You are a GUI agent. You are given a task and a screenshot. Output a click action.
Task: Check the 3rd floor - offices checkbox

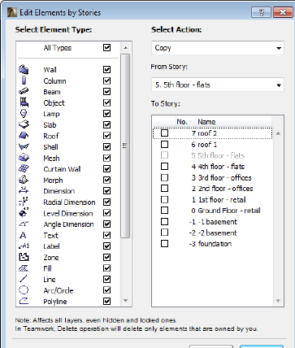[x=164, y=177]
